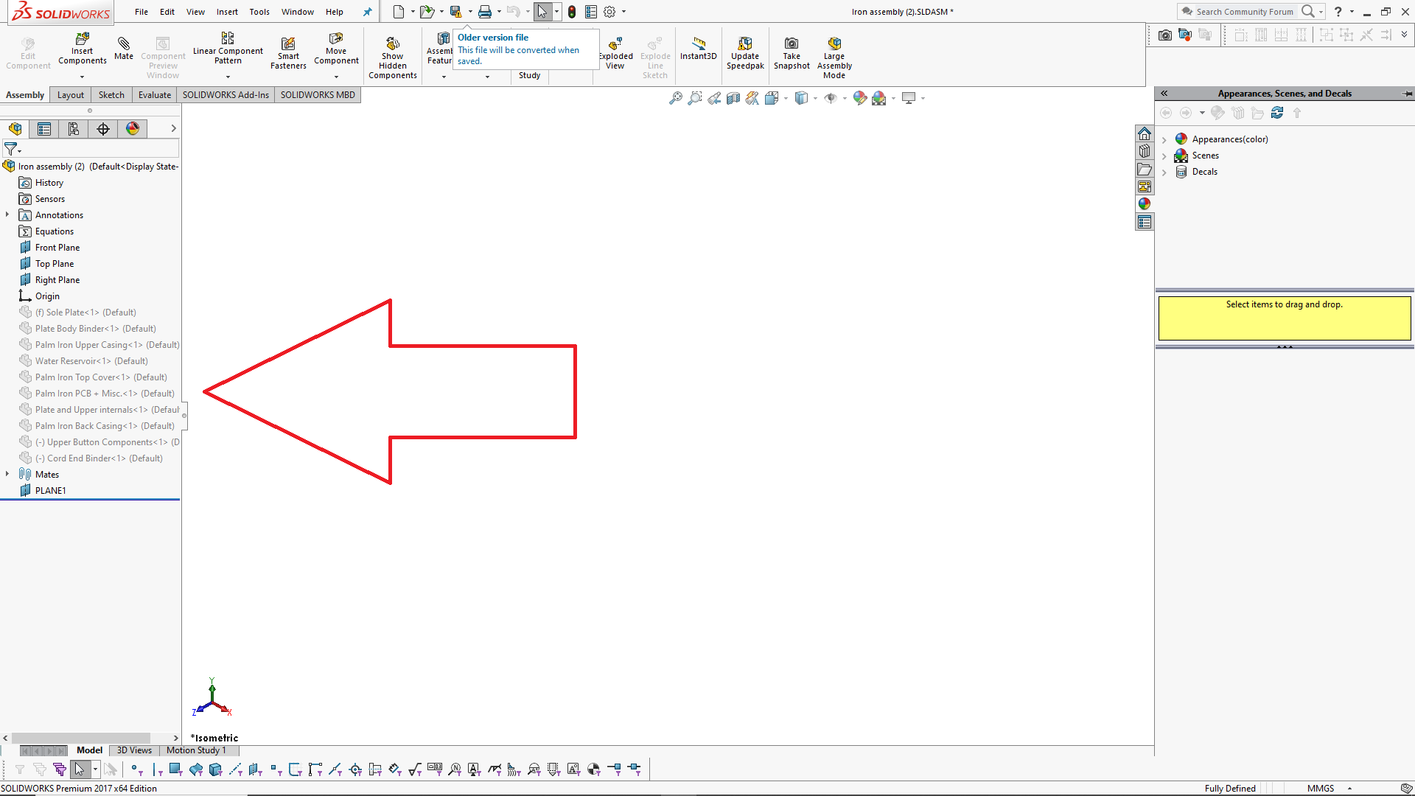Viewport: 1415px width, 796px height.
Task: Open the ConfigurationManager tab icon
Action: 74,129
